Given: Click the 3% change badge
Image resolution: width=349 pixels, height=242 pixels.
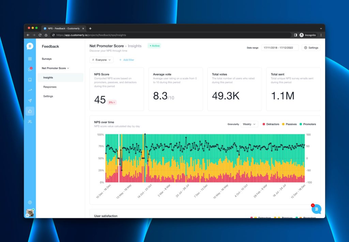Looking at the screenshot, I should tap(112, 102).
